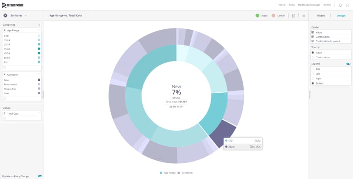Screen dimensions: 353x179
Task: Click the Sisense logo
Action: 12,5
